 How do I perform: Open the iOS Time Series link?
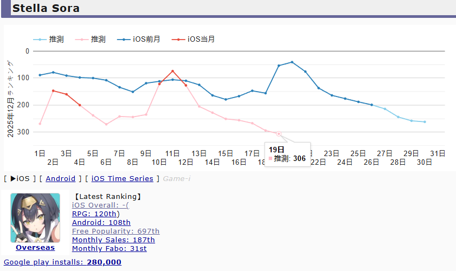click(x=122, y=178)
